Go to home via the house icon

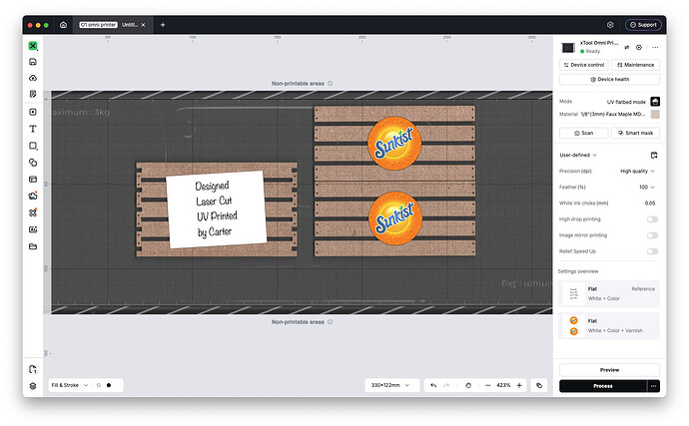[63, 25]
